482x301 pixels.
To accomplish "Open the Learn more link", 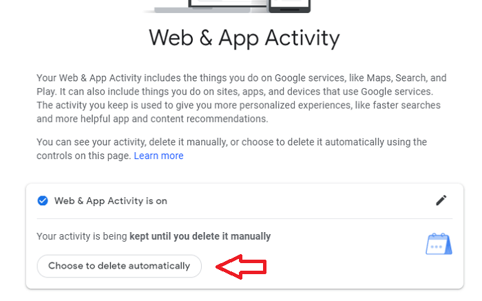I will (x=158, y=156).
